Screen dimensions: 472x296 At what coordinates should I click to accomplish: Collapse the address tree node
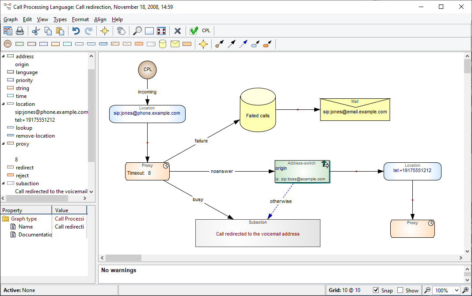click(x=4, y=56)
